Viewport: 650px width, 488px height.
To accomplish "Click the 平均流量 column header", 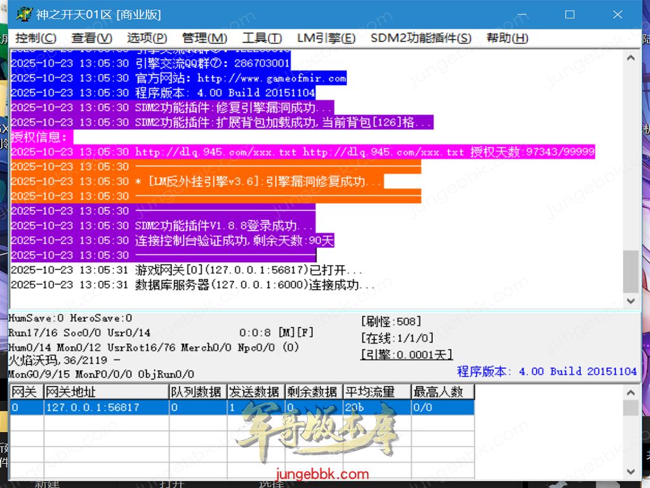I will point(369,392).
